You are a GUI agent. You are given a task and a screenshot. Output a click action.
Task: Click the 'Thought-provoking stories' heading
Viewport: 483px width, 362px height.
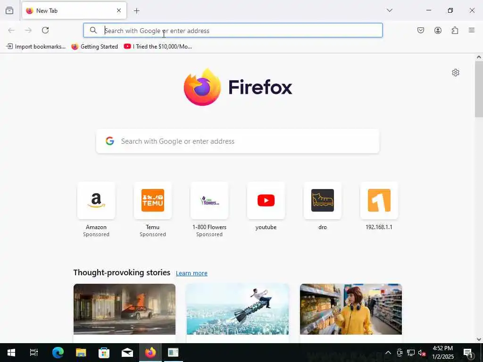coord(122,273)
